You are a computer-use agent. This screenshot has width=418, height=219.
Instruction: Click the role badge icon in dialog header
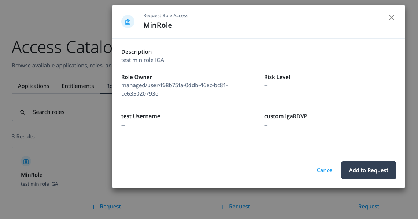pos(128,22)
